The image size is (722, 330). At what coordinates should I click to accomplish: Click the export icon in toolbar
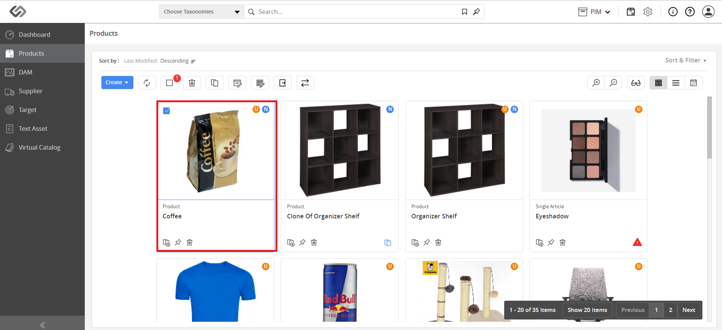pyautogui.click(x=283, y=83)
